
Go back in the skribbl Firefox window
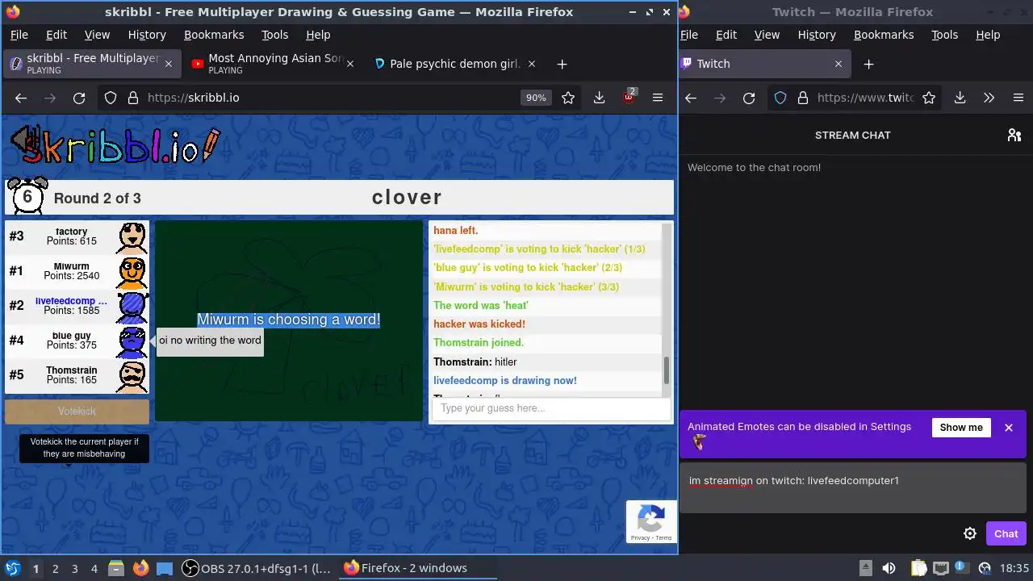[x=21, y=98]
